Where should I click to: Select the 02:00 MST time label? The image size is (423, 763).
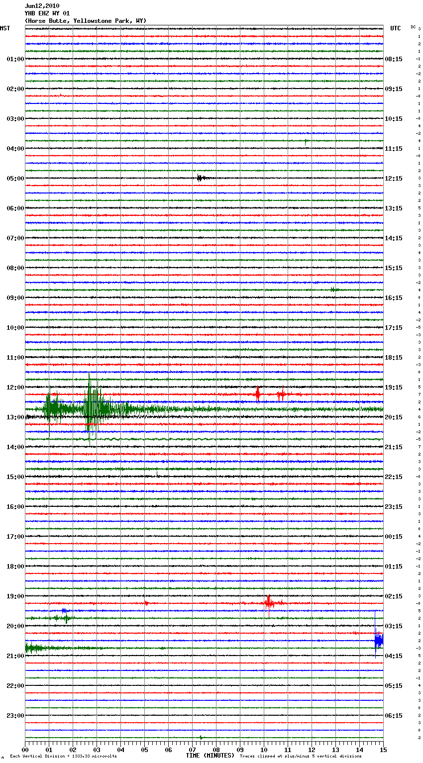pos(15,89)
